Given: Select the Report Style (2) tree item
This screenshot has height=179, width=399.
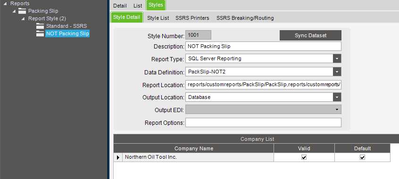Looking at the screenshot, I should tap(47, 18).
